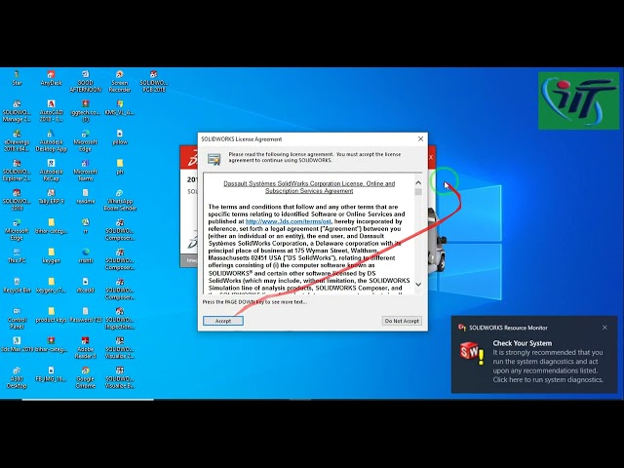
Task: Select the keygen folder icon
Action: [51, 255]
